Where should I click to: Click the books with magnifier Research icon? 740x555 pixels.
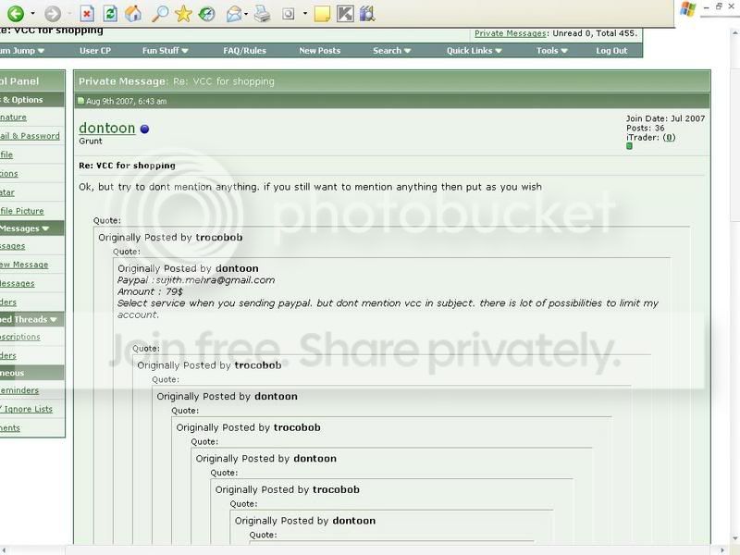pyautogui.click(x=367, y=14)
